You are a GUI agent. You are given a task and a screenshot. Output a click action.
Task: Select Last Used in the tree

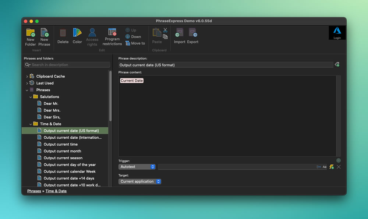click(x=45, y=83)
